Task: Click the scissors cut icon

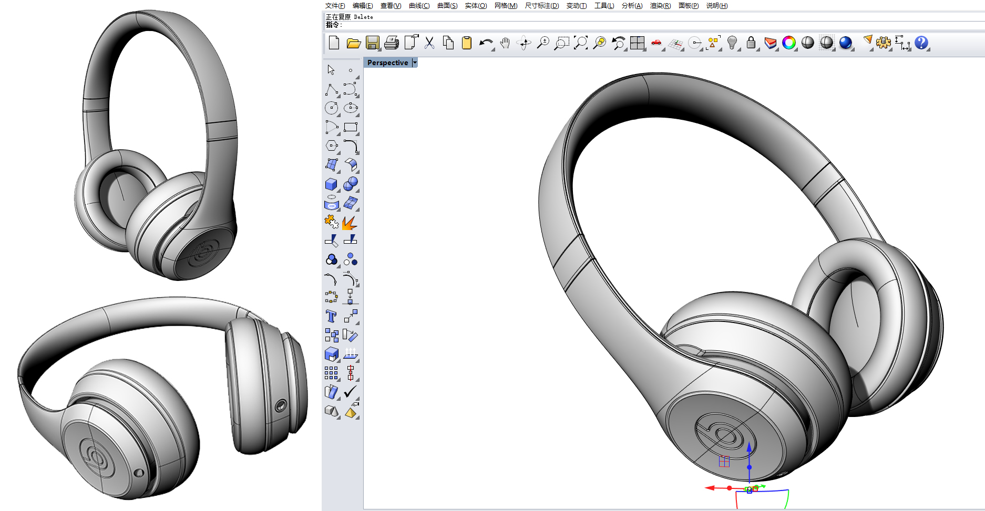Action: point(429,44)
